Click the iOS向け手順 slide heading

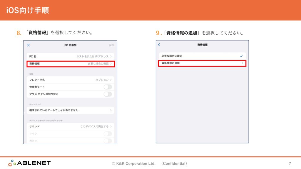(x=28, y=10)
